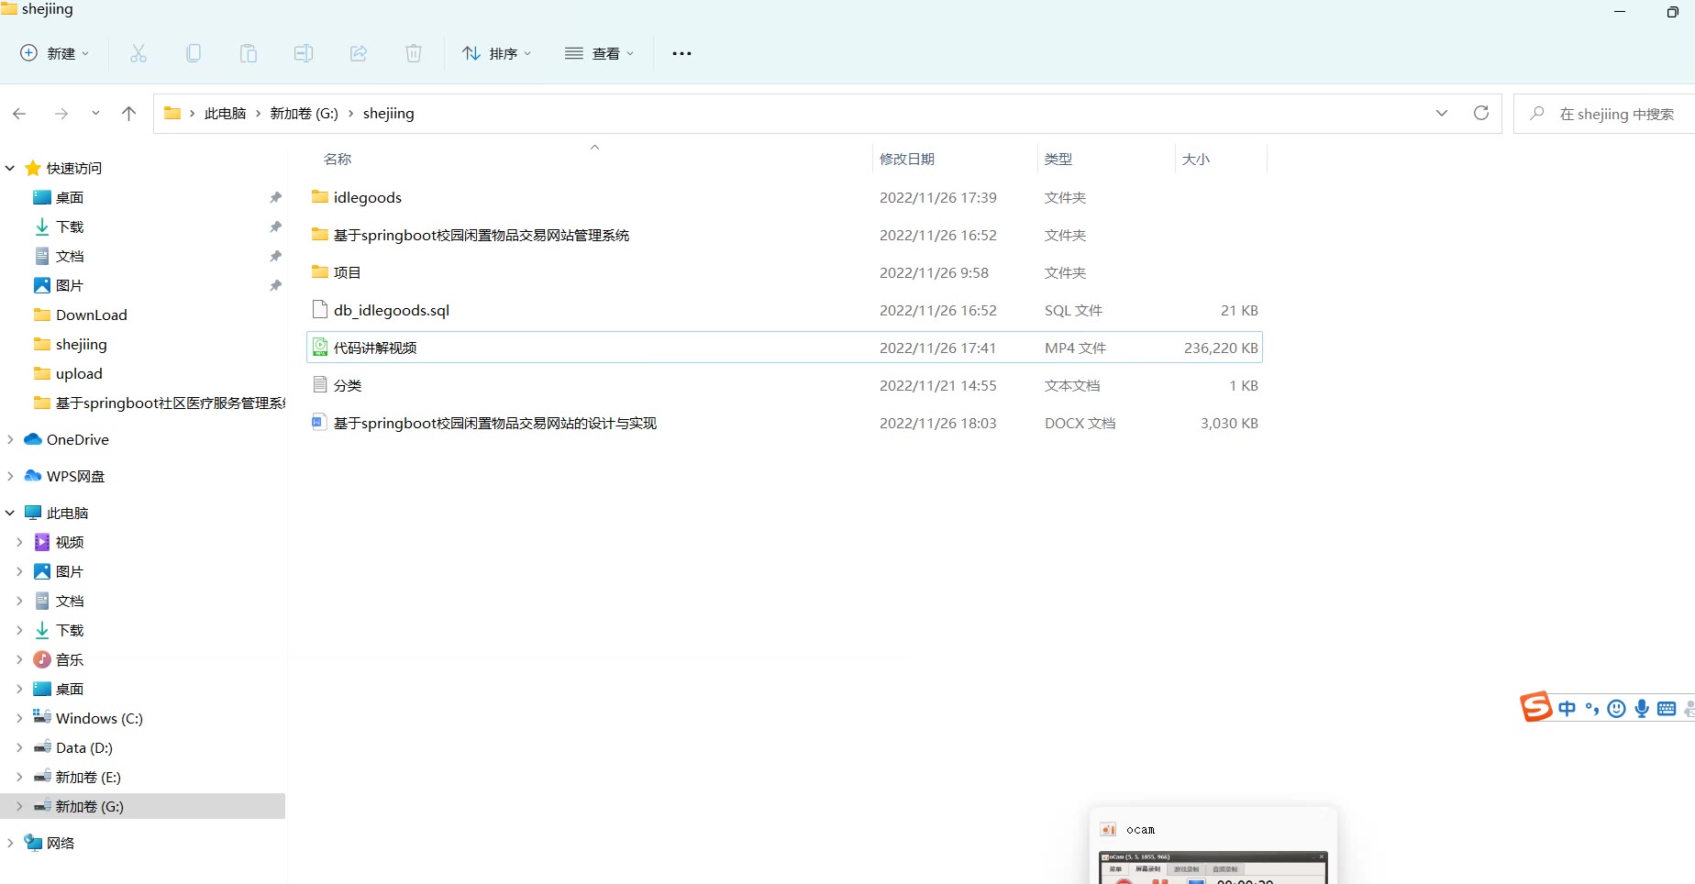Screen dimensions: 1695x884
Task: Click the Delete trash can icon
Action: pyautogui.click(x=414, y=54)
